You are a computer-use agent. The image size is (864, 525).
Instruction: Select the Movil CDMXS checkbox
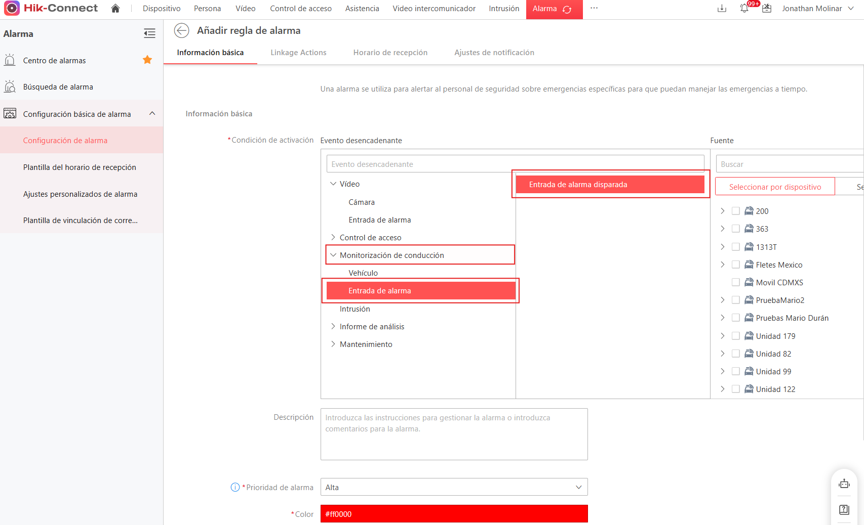tap(736, 282)
